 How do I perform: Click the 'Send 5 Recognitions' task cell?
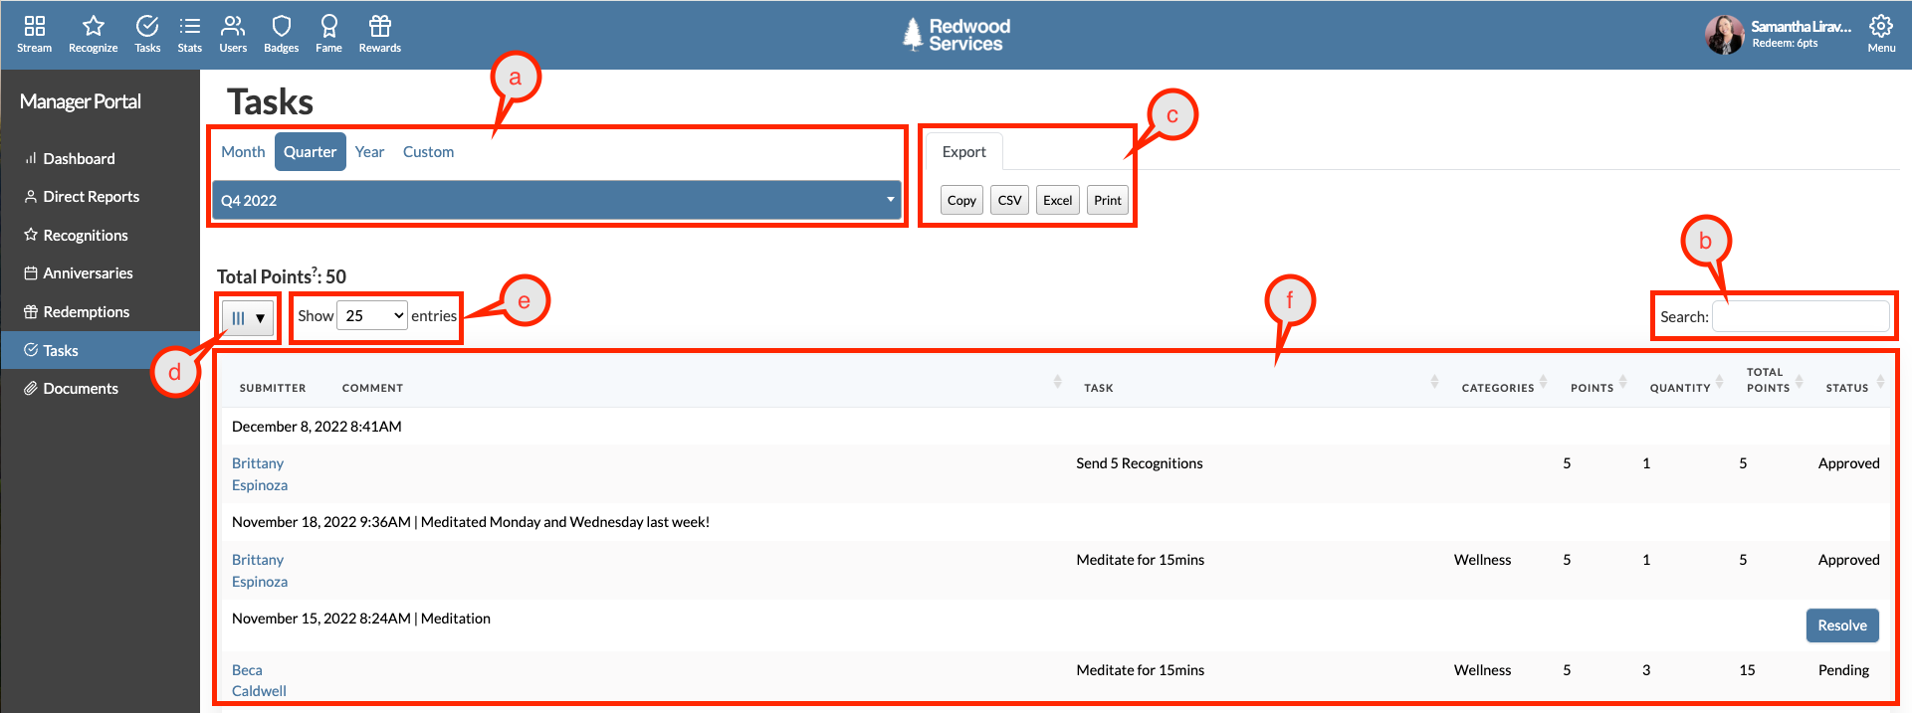coord(1140,463)
